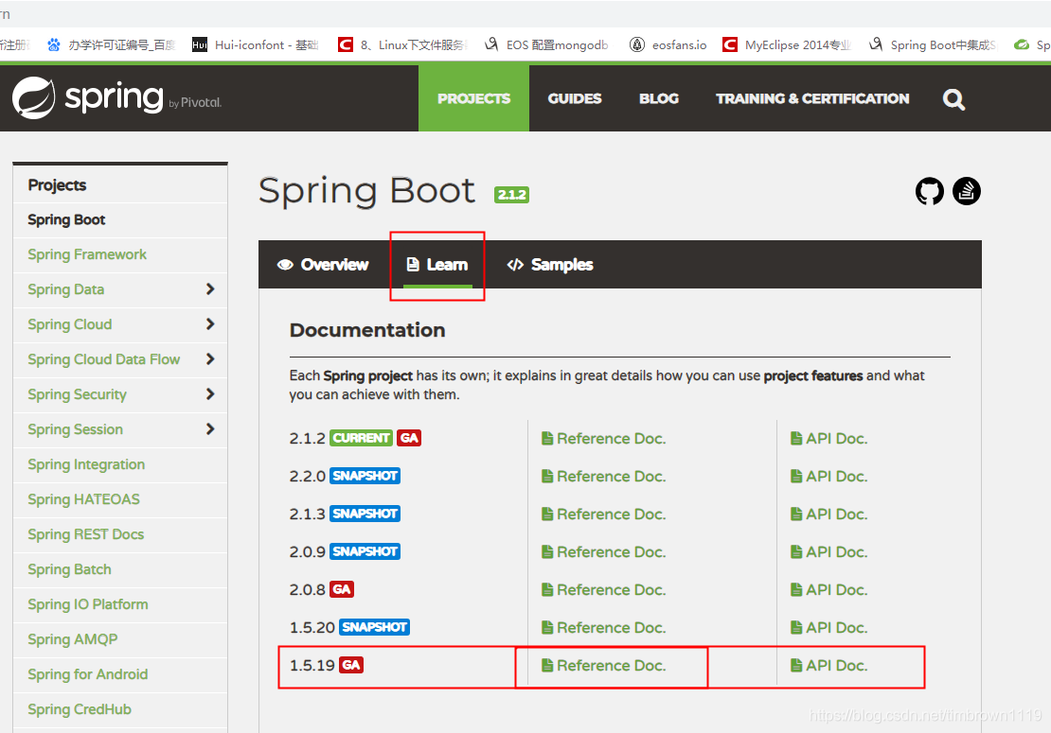
Task: Click the CURRENT badge on 2.1.2 row
Action: [x=362, y=438]
